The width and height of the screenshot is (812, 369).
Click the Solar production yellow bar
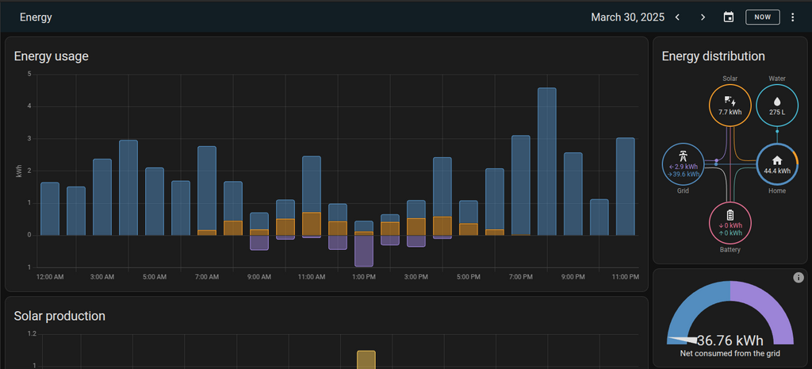pos(366,359)
